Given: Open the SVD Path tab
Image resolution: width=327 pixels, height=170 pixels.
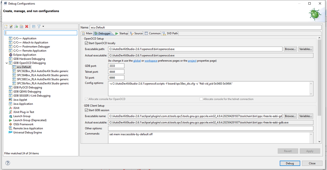Looking at the screenshot, I should click(x=170, y=33).
